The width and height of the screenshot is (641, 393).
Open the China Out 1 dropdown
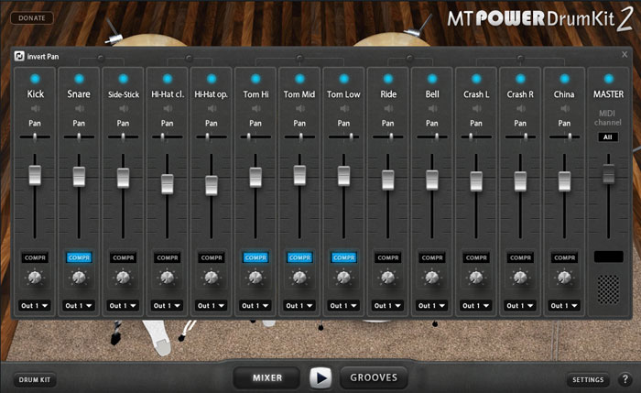pos(565,305)
